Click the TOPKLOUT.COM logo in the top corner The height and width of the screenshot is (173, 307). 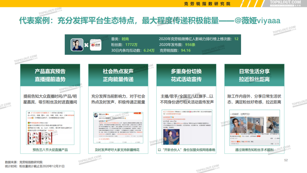(x=285, y=3)
